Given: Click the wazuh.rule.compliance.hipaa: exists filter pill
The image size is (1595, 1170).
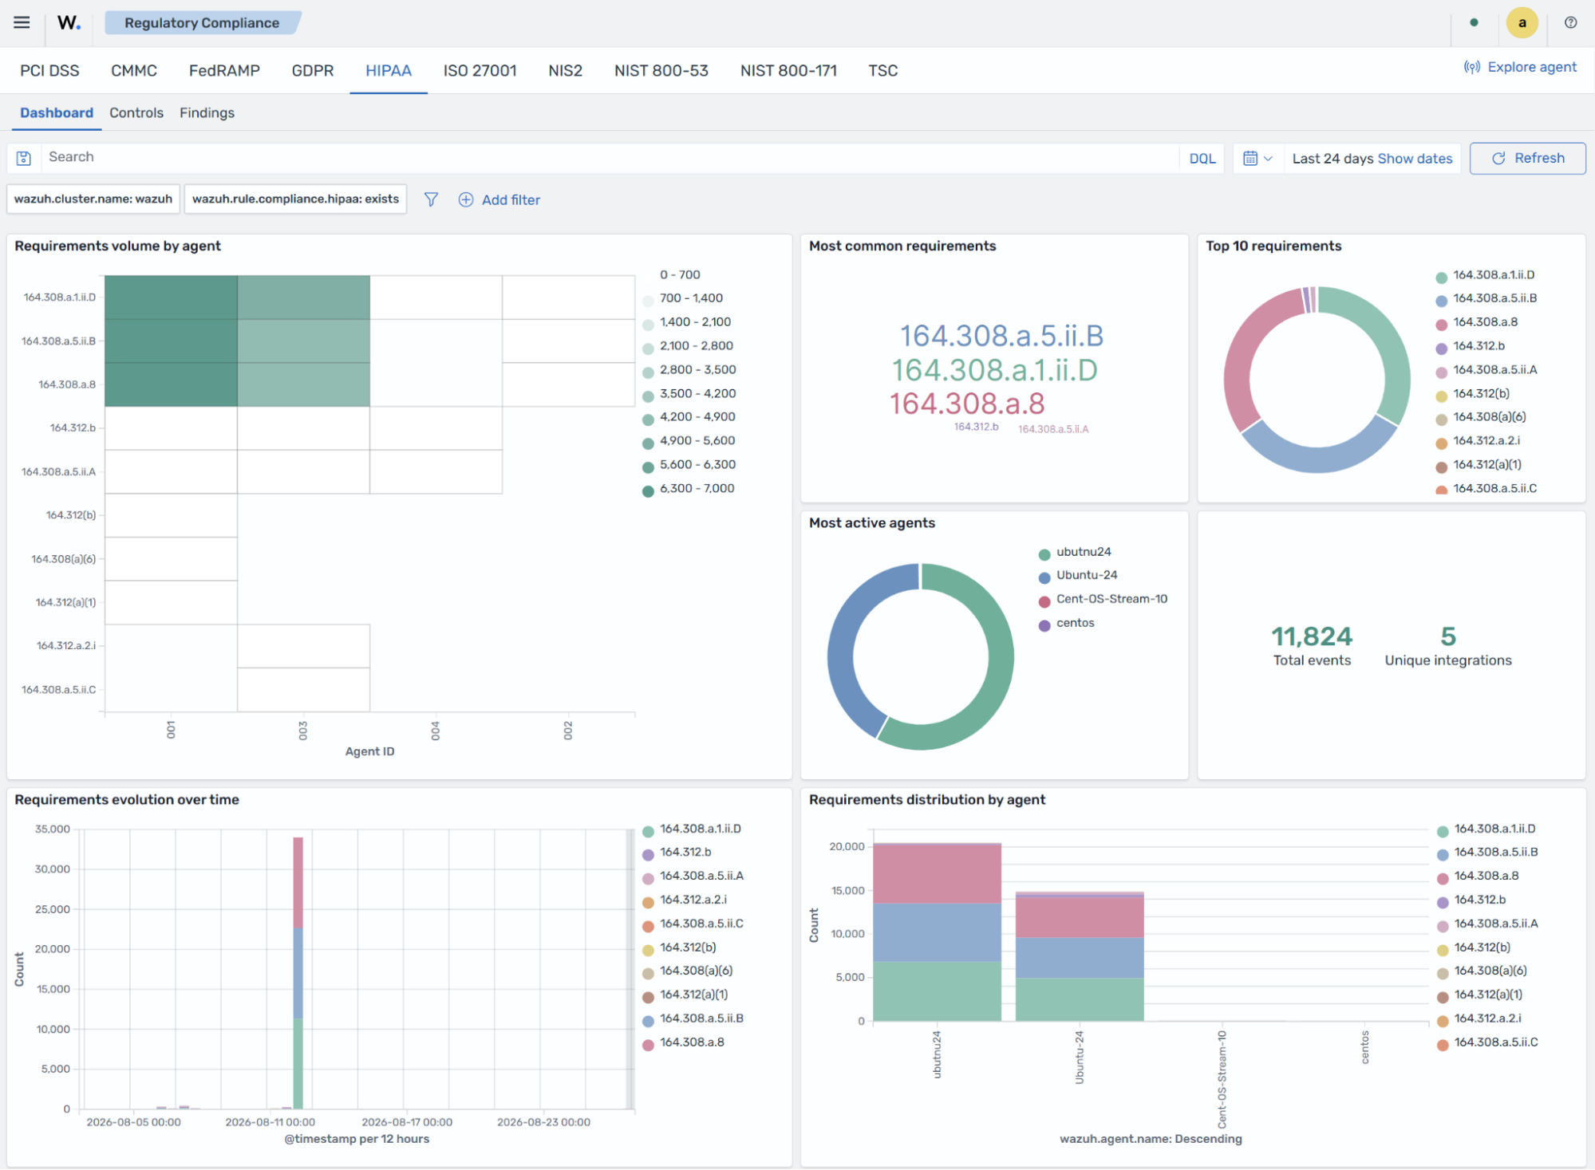Looking at the screenshot, I should click(x=295, y=199).
